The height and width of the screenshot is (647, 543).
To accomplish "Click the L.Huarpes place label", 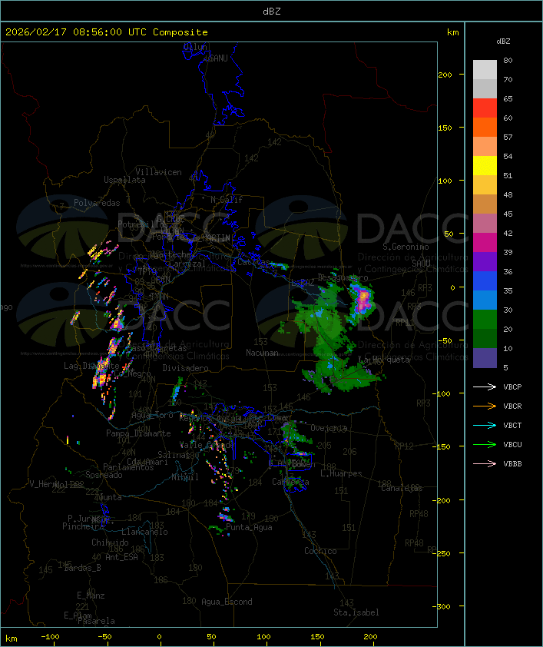I will coord(341,473).
